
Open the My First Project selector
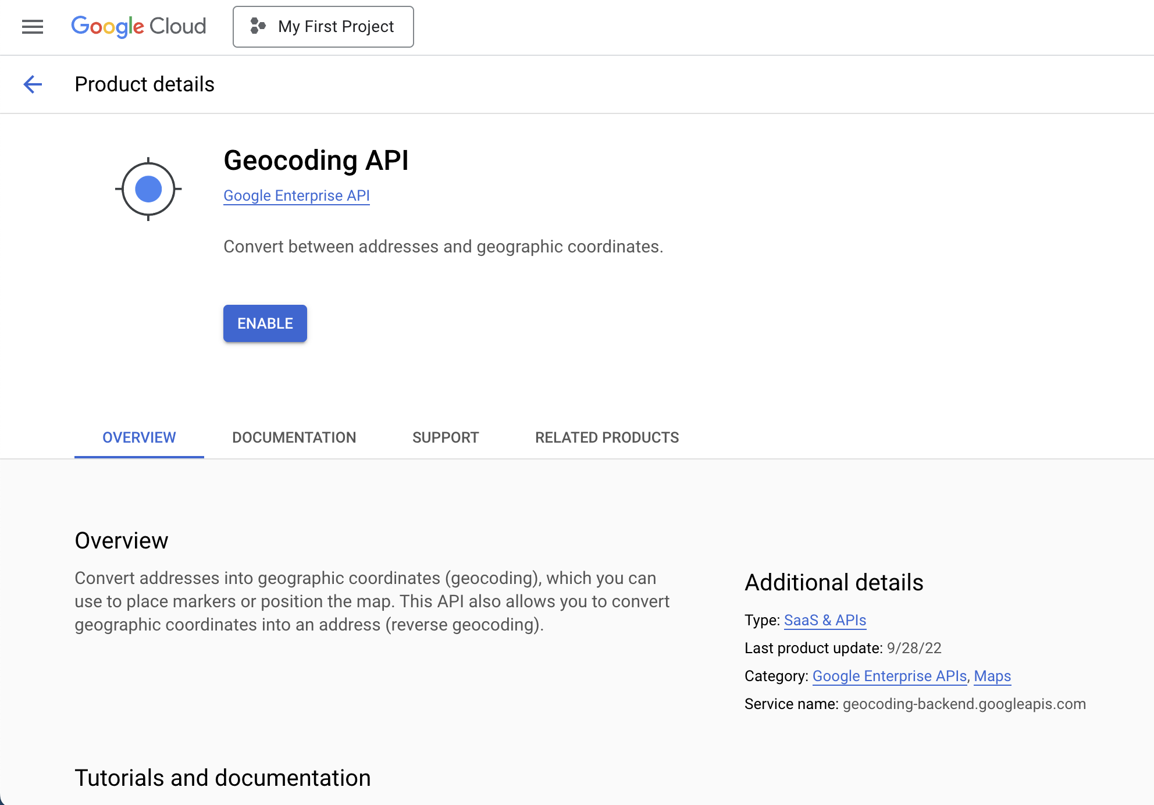[323, 27]
